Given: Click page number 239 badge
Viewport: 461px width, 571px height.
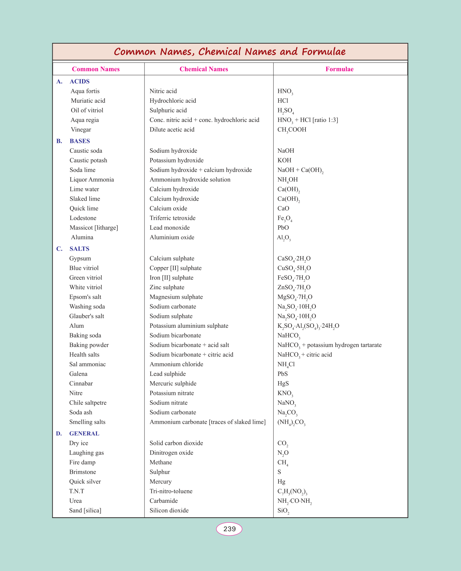Looking at the screenshot, I should pyautogui.click(x=229, y=529).
